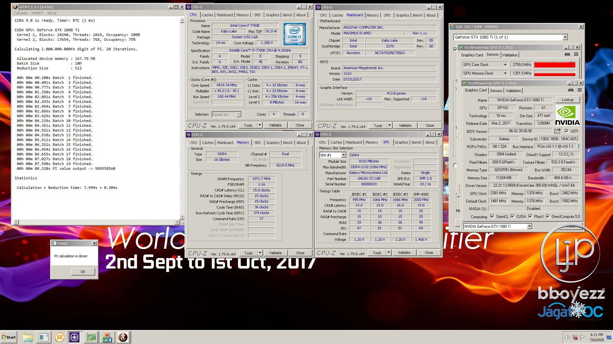Click Close button in CPU-Z Mainboard window
Viewport: 613px width, 344px height.
tap(430, 125)
